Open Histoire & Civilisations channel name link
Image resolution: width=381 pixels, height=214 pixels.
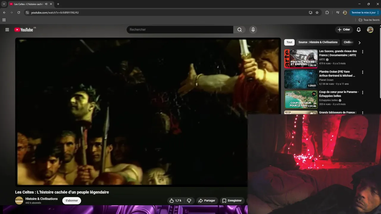click(x=41, y=199)
